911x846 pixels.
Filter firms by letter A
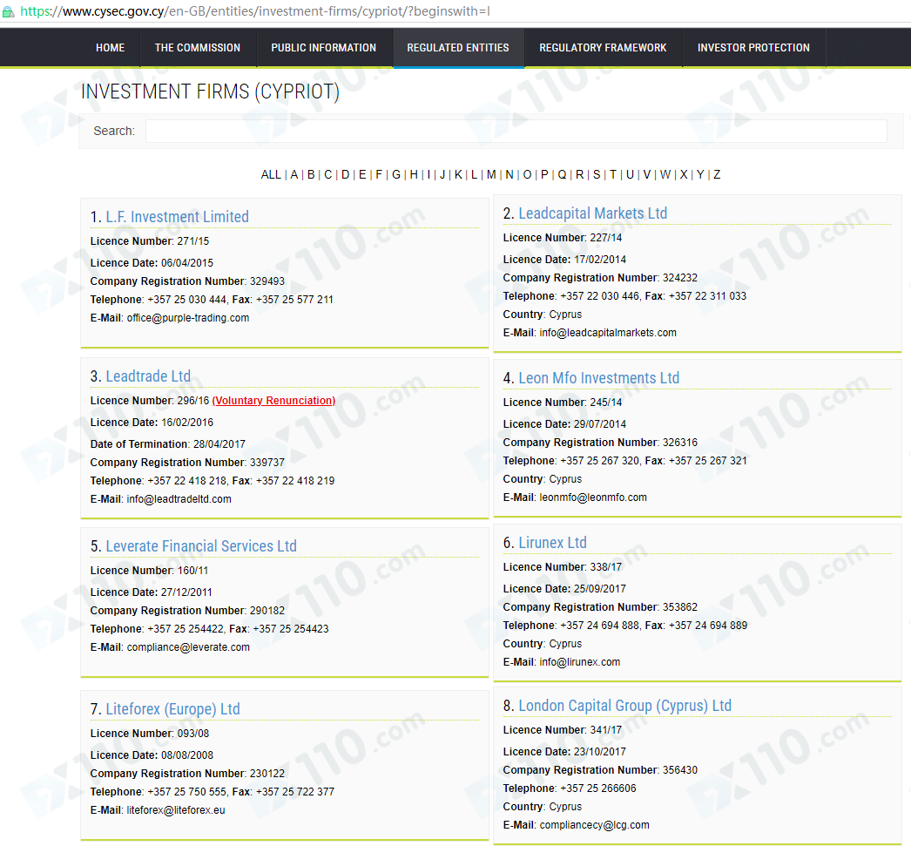coord(294,174)
